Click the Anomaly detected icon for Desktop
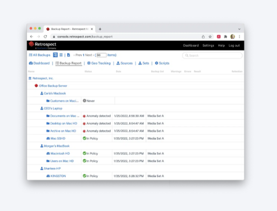The image size is (277, 211). coord(84,124)
